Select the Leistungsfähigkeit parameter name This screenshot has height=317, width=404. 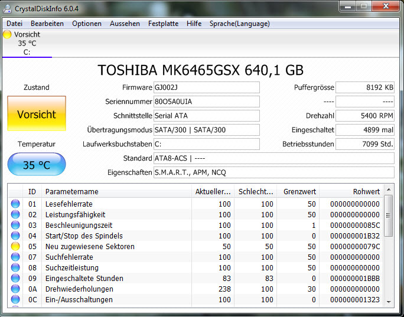tap(76, 214)
